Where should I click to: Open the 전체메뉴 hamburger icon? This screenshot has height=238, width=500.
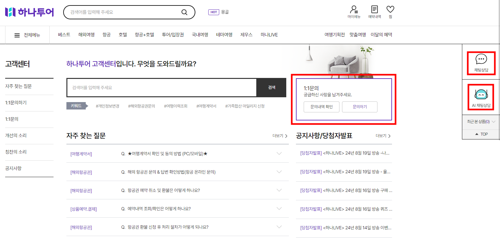(x=17, y=34)
